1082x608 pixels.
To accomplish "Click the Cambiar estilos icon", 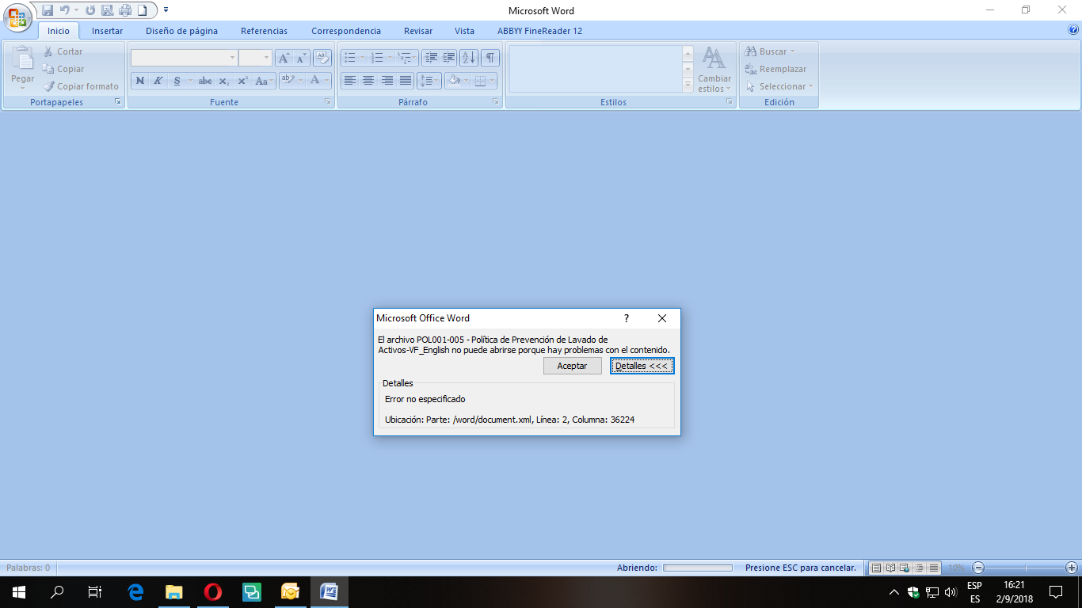I will (714, 59).
